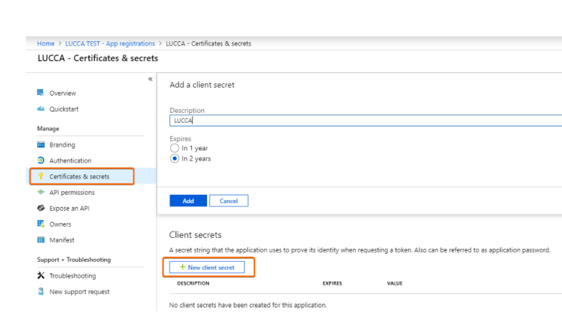This screenshot has height=313, width=562.
Task: Open Expose an API page
Action: 69,208
